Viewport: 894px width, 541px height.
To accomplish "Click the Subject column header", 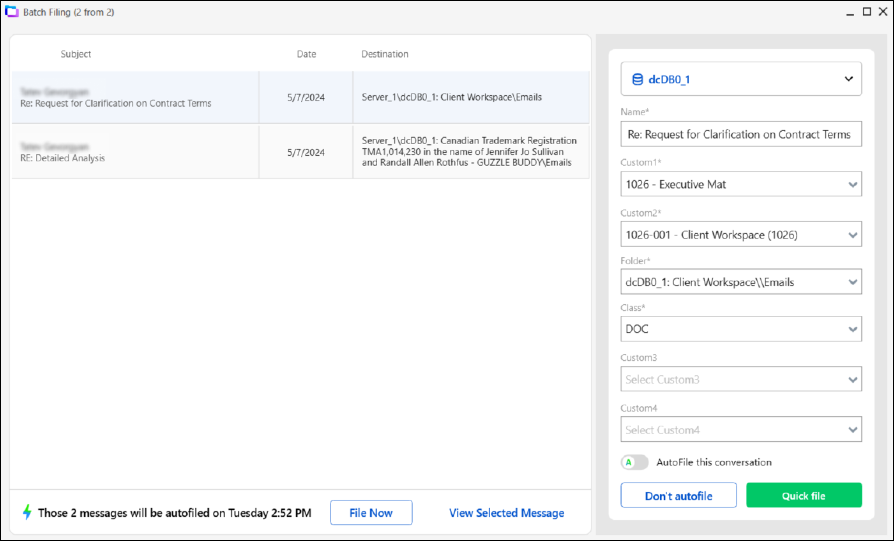I will (x=76, y=54).
